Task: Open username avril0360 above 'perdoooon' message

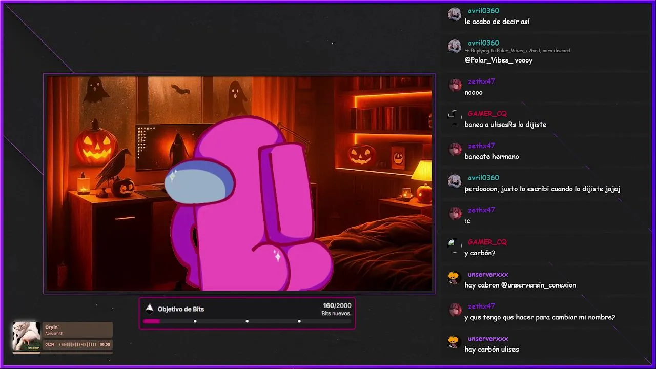Action: coord(483,178)
